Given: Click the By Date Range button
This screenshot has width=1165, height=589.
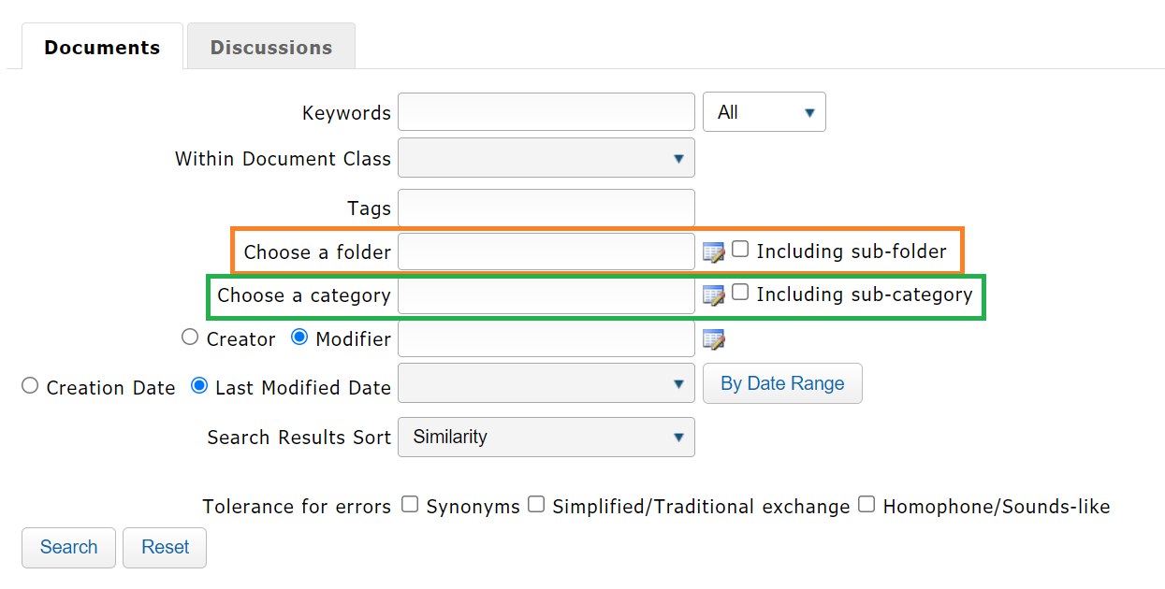Looking at the screenshot, I should 781,383.
